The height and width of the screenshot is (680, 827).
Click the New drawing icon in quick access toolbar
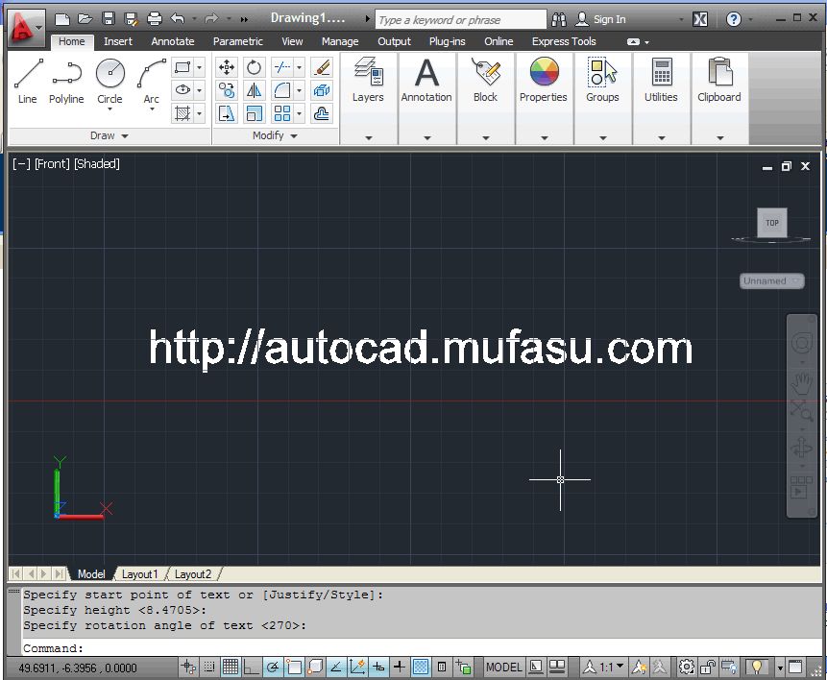coord(62,19)
